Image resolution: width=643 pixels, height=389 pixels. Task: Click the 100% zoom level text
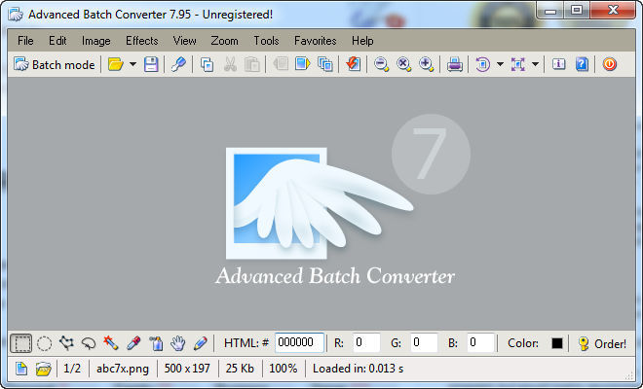283,369
